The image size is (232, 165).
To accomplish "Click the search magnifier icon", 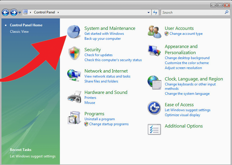I will pyautogui.click(x=226, y=12).
